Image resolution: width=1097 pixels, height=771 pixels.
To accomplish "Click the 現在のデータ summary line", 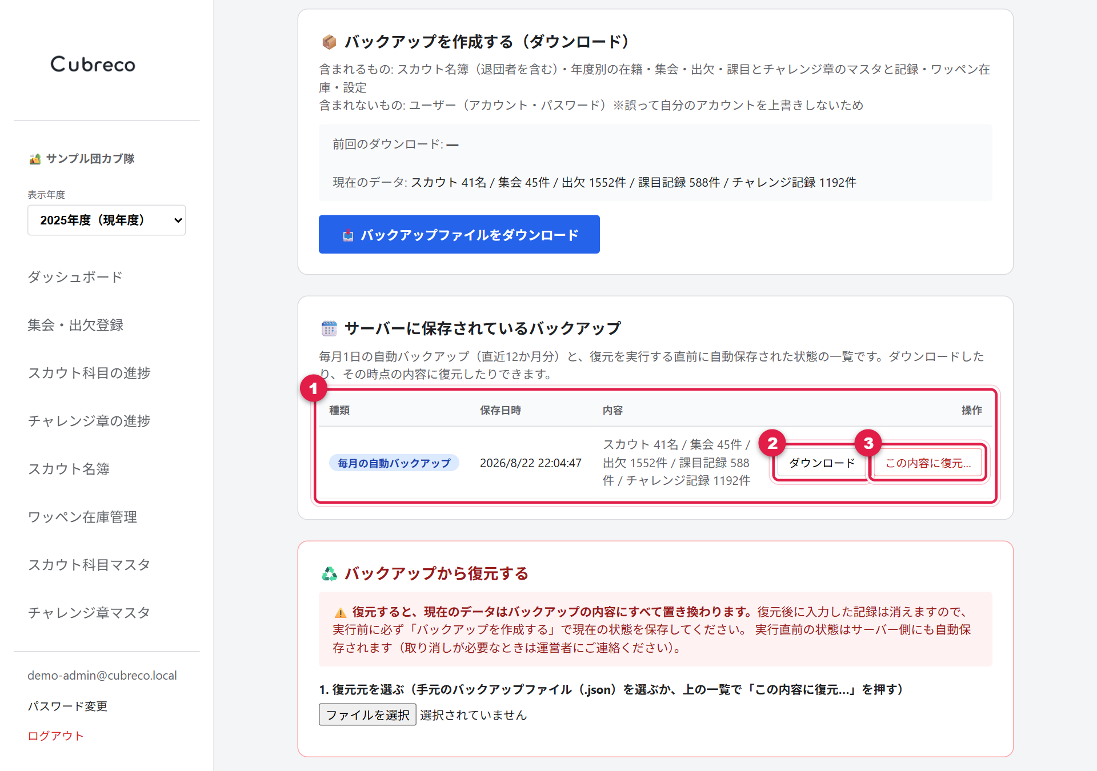I will [594, 182].
